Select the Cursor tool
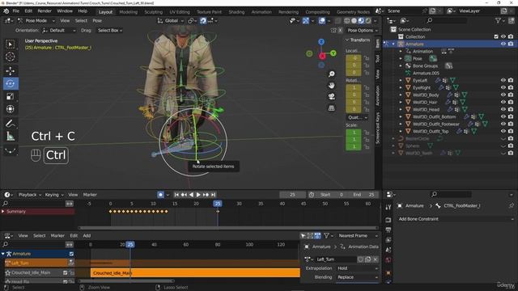The height and width of the screenshot is (291, 518). click(x=11, y=57)
